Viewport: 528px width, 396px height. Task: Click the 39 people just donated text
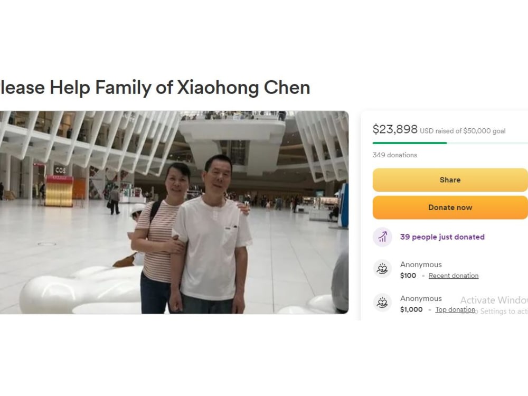point(442,237)
